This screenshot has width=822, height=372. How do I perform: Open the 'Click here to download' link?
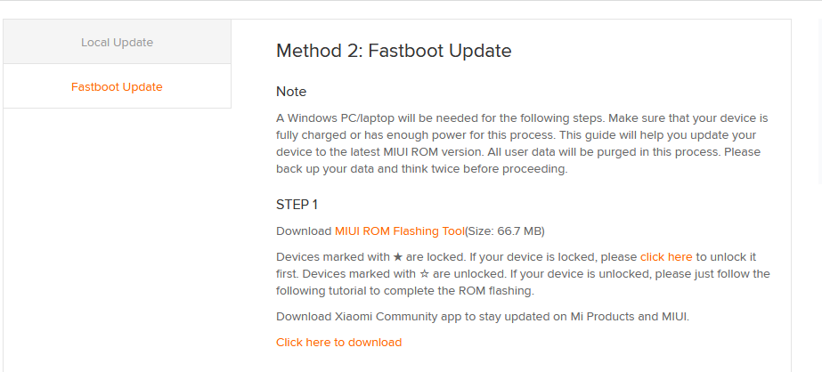click(338, 342)
